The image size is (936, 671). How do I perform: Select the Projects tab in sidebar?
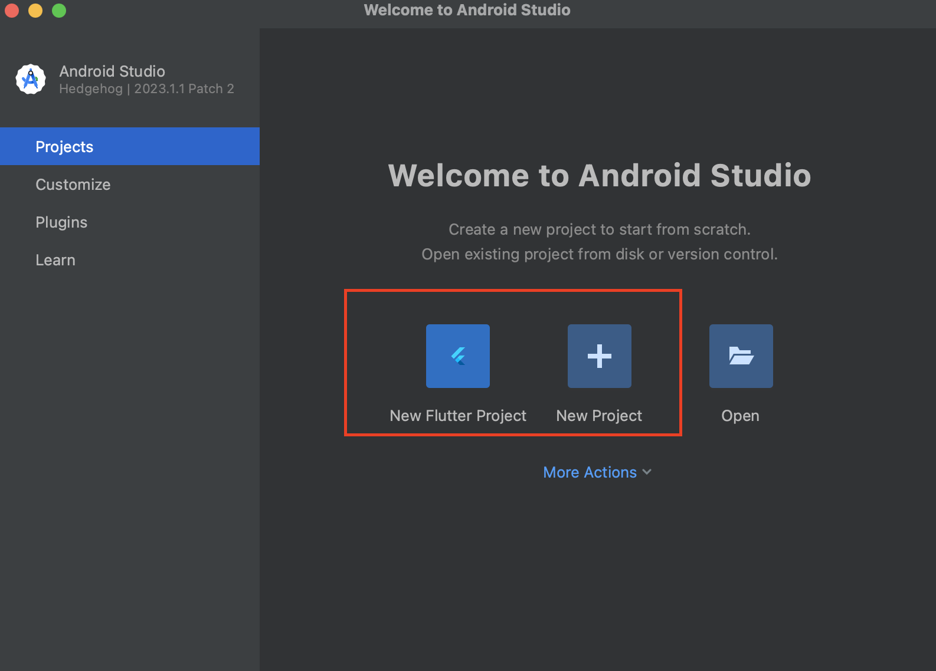tap(130, 146)
